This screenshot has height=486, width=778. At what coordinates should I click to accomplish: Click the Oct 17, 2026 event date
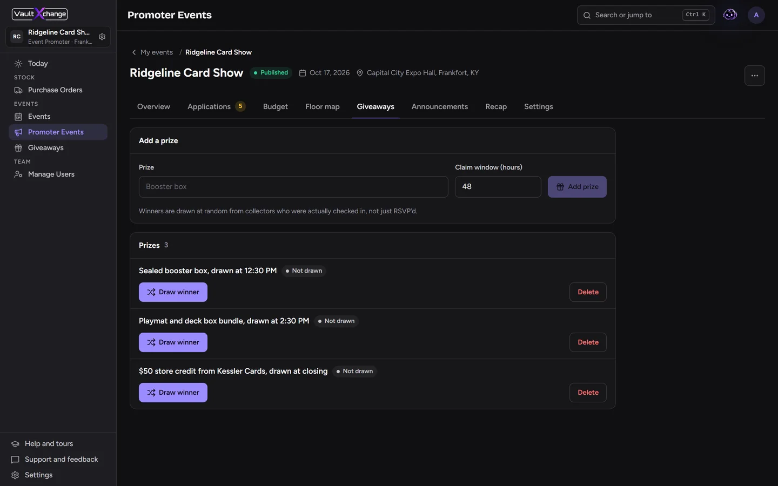[x=325, y=73]
